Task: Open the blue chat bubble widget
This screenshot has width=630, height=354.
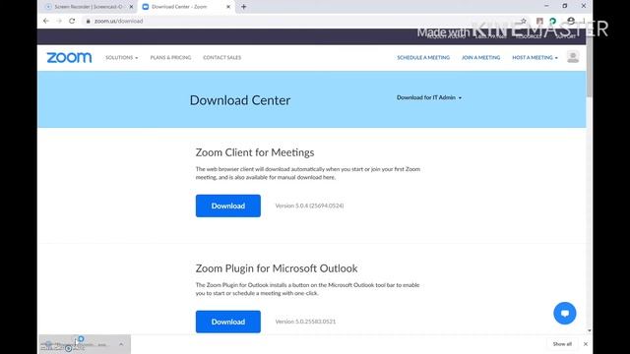Action: [564, 313]
